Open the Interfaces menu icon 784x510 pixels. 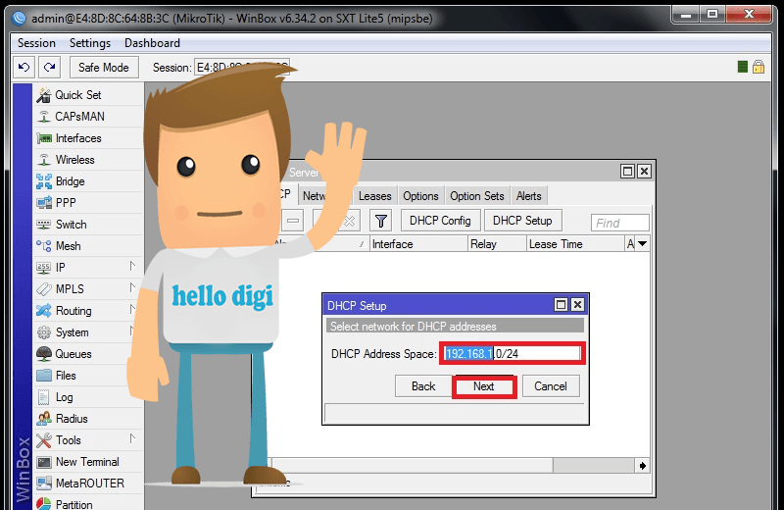44,138
